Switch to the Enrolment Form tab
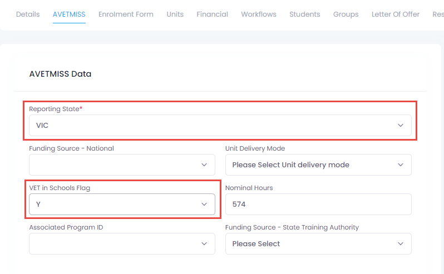The width and height of the screenshot is (444, 274). pyautogui.click(x=126, y=14)
